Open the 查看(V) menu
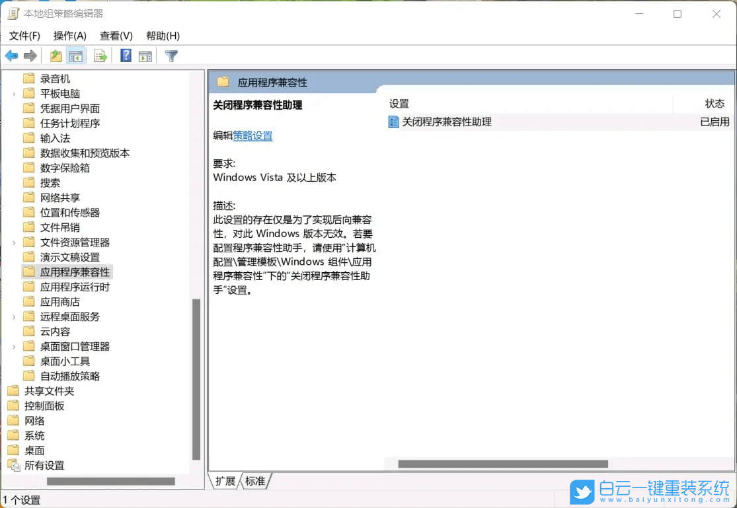The image size is (737, 508). pos(116,36)
